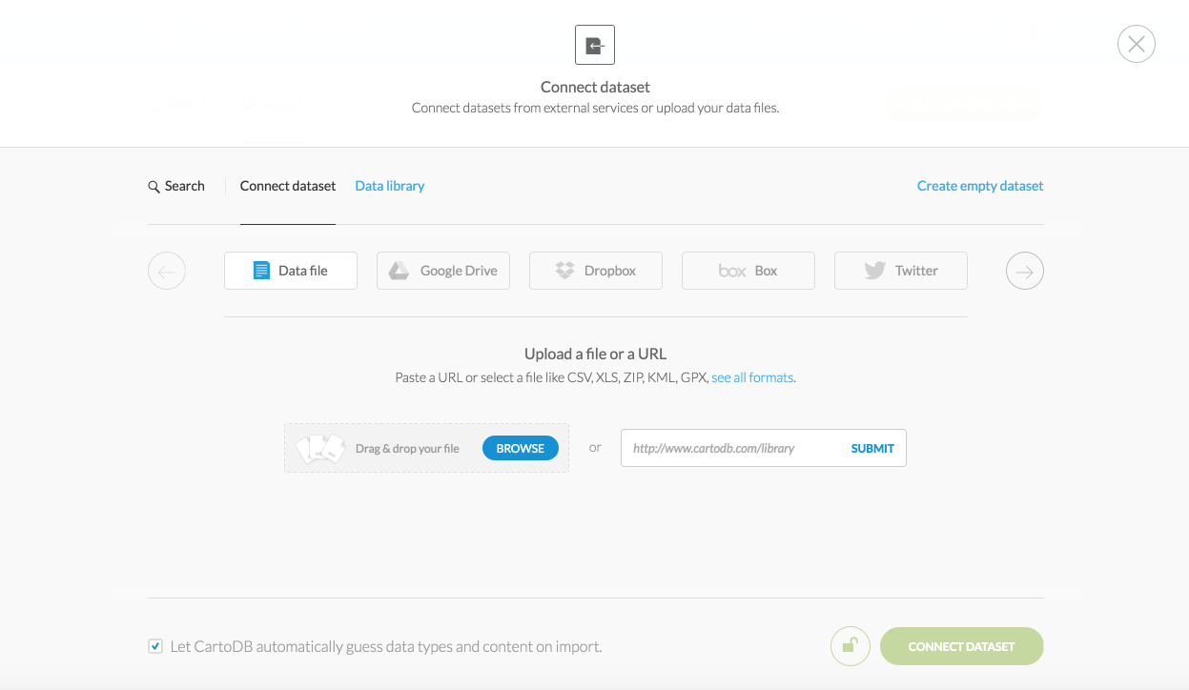Uncheck automatic data type guessing checkbox
This screenshot has width=1189, height=690.
(155, 646)
